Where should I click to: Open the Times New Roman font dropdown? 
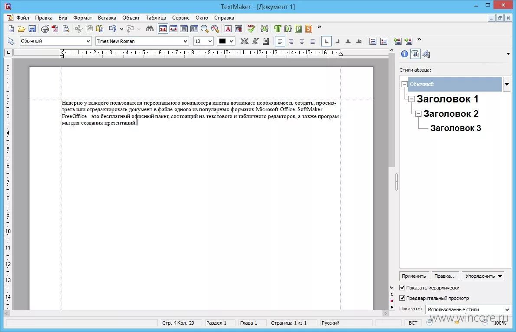pos(186,41)
